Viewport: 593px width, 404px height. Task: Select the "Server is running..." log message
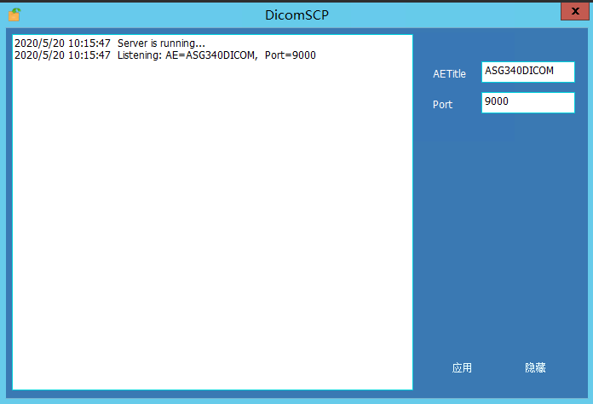[x=161, y=43]
